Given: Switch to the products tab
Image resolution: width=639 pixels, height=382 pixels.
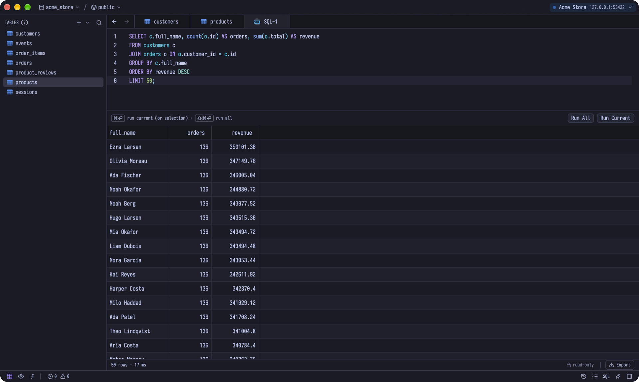Looking at the screenshot, I should point(218,22).
